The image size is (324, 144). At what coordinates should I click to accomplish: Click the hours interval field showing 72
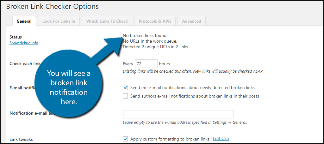click(146, 64)
